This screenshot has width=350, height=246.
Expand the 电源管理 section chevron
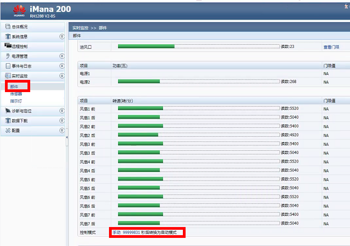point(62,56)
